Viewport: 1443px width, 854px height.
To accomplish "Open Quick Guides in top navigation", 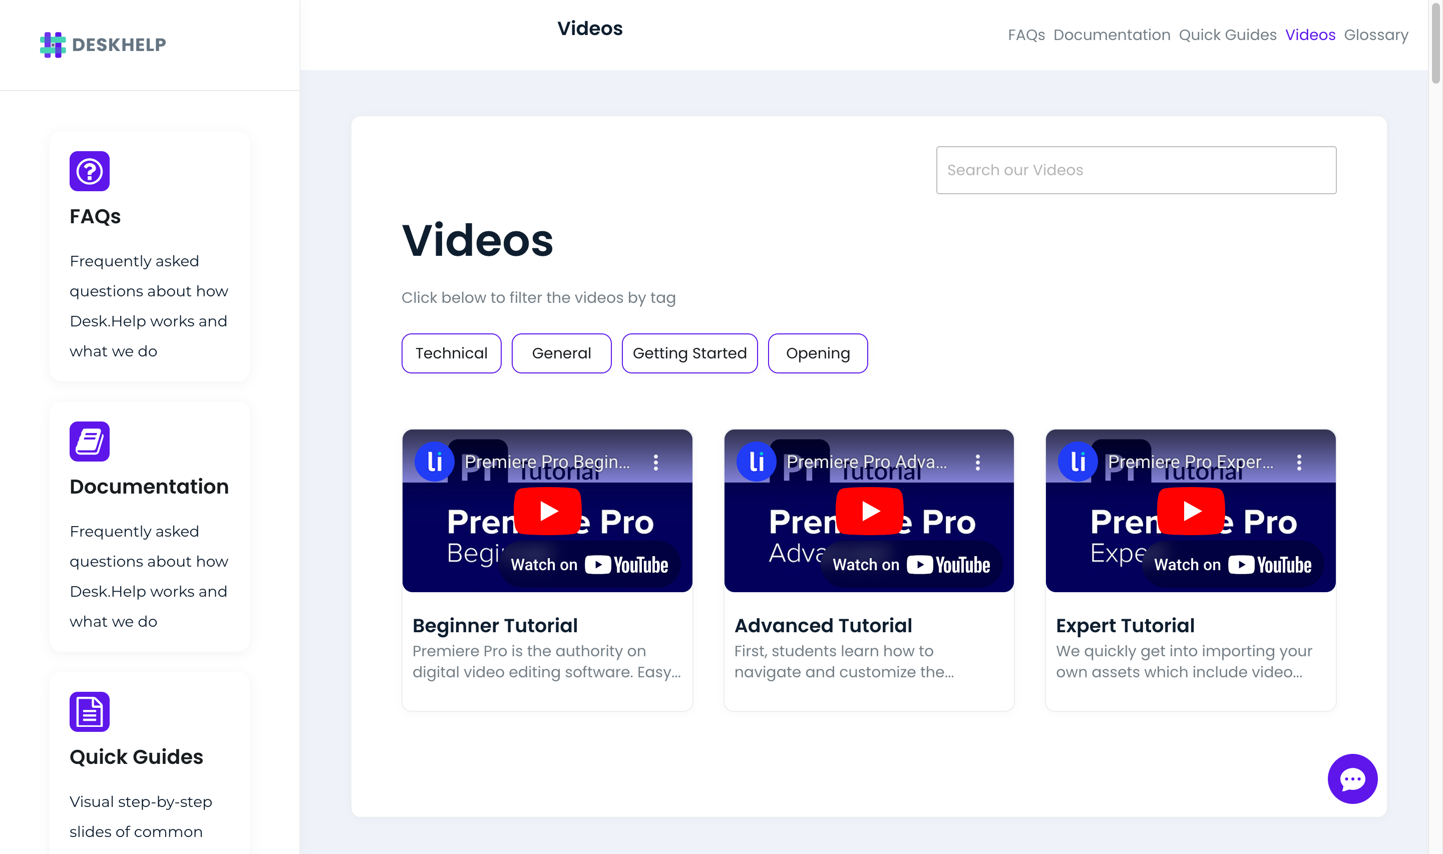I will click(1227, 35).
